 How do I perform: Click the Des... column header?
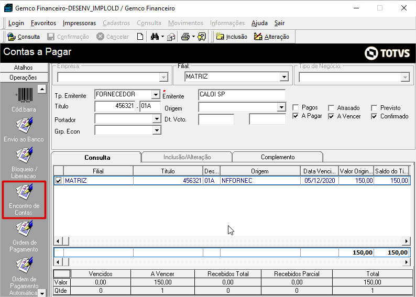(212, 171)
